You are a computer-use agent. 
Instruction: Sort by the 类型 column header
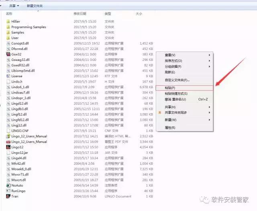click(x=108, y=14)
